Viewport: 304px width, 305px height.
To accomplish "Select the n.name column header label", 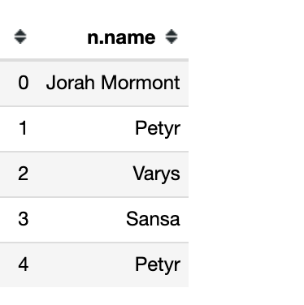I will [121, 37].
